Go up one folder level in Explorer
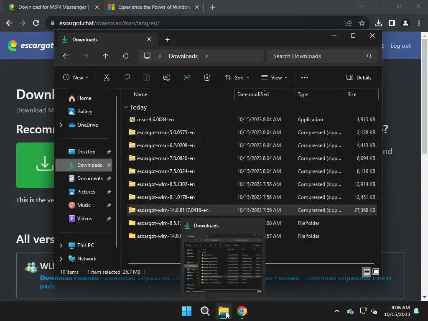The width and height of the screenshot is (428, 321). [x=106, y=56]
